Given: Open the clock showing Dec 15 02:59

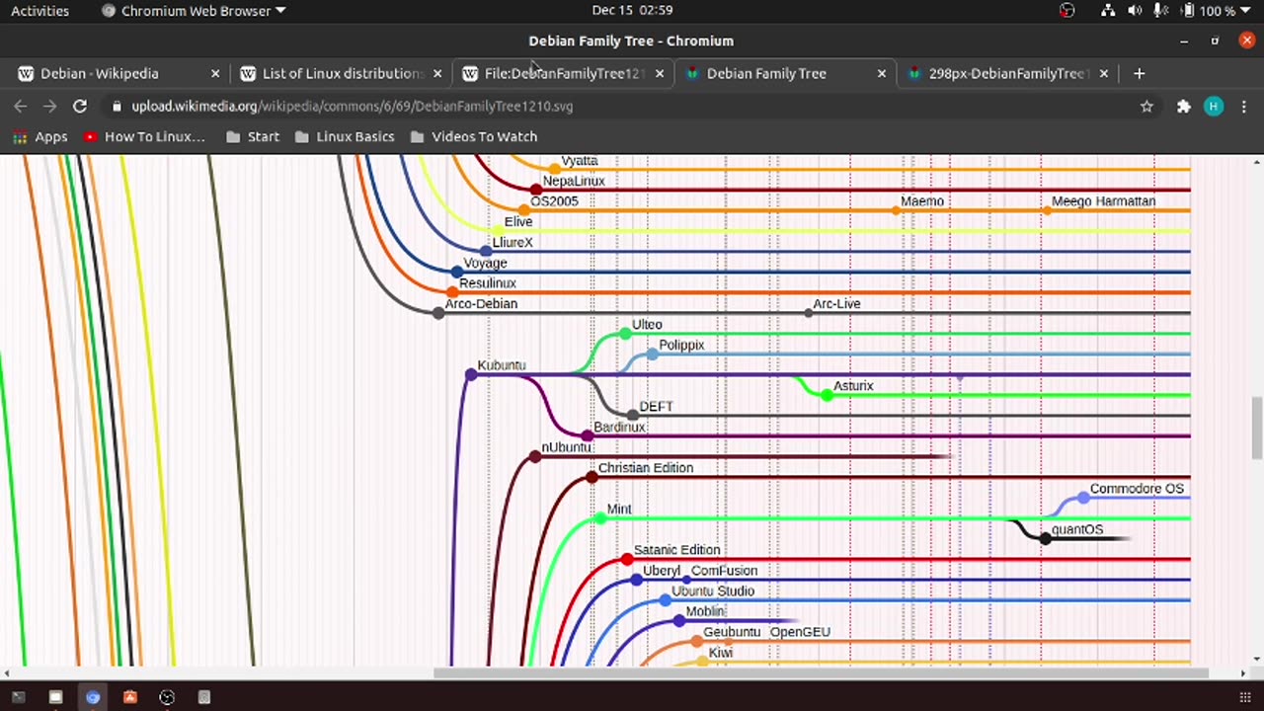Looking at the screenshot, I should (632, 11).
